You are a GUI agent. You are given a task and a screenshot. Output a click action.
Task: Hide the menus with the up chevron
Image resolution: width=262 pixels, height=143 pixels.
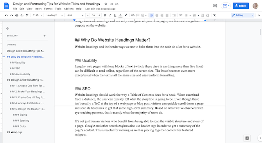pos(258,15)
